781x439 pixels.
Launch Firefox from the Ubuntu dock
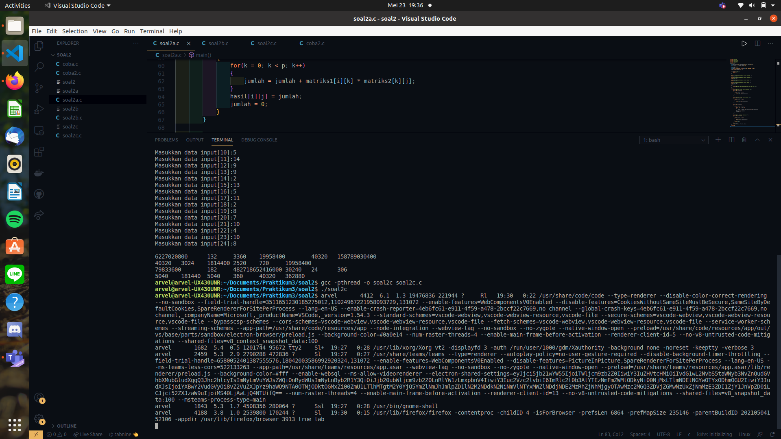(x=14, y=81)
